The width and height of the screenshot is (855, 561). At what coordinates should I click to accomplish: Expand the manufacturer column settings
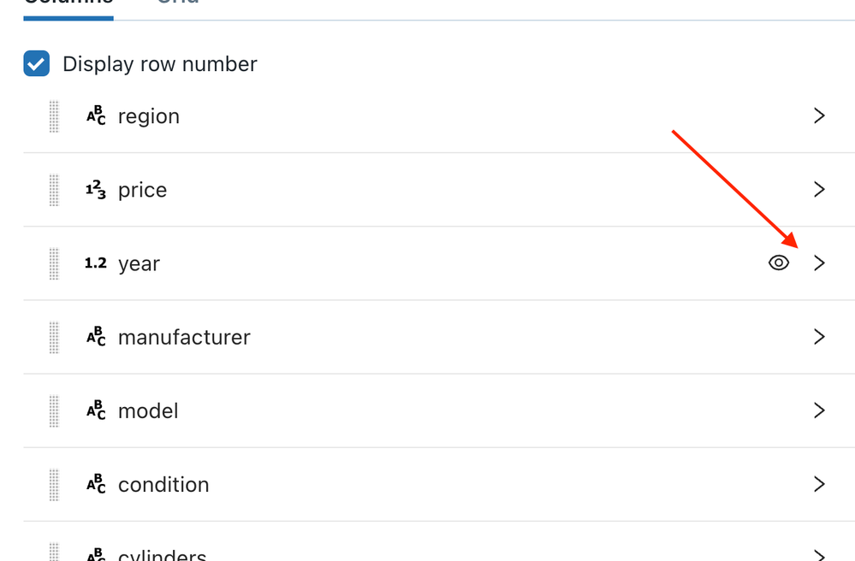pos(819,337)
